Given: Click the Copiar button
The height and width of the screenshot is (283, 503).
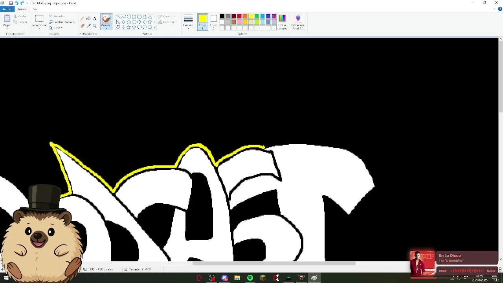Looking at the screenshot, I should coord(20,22).
